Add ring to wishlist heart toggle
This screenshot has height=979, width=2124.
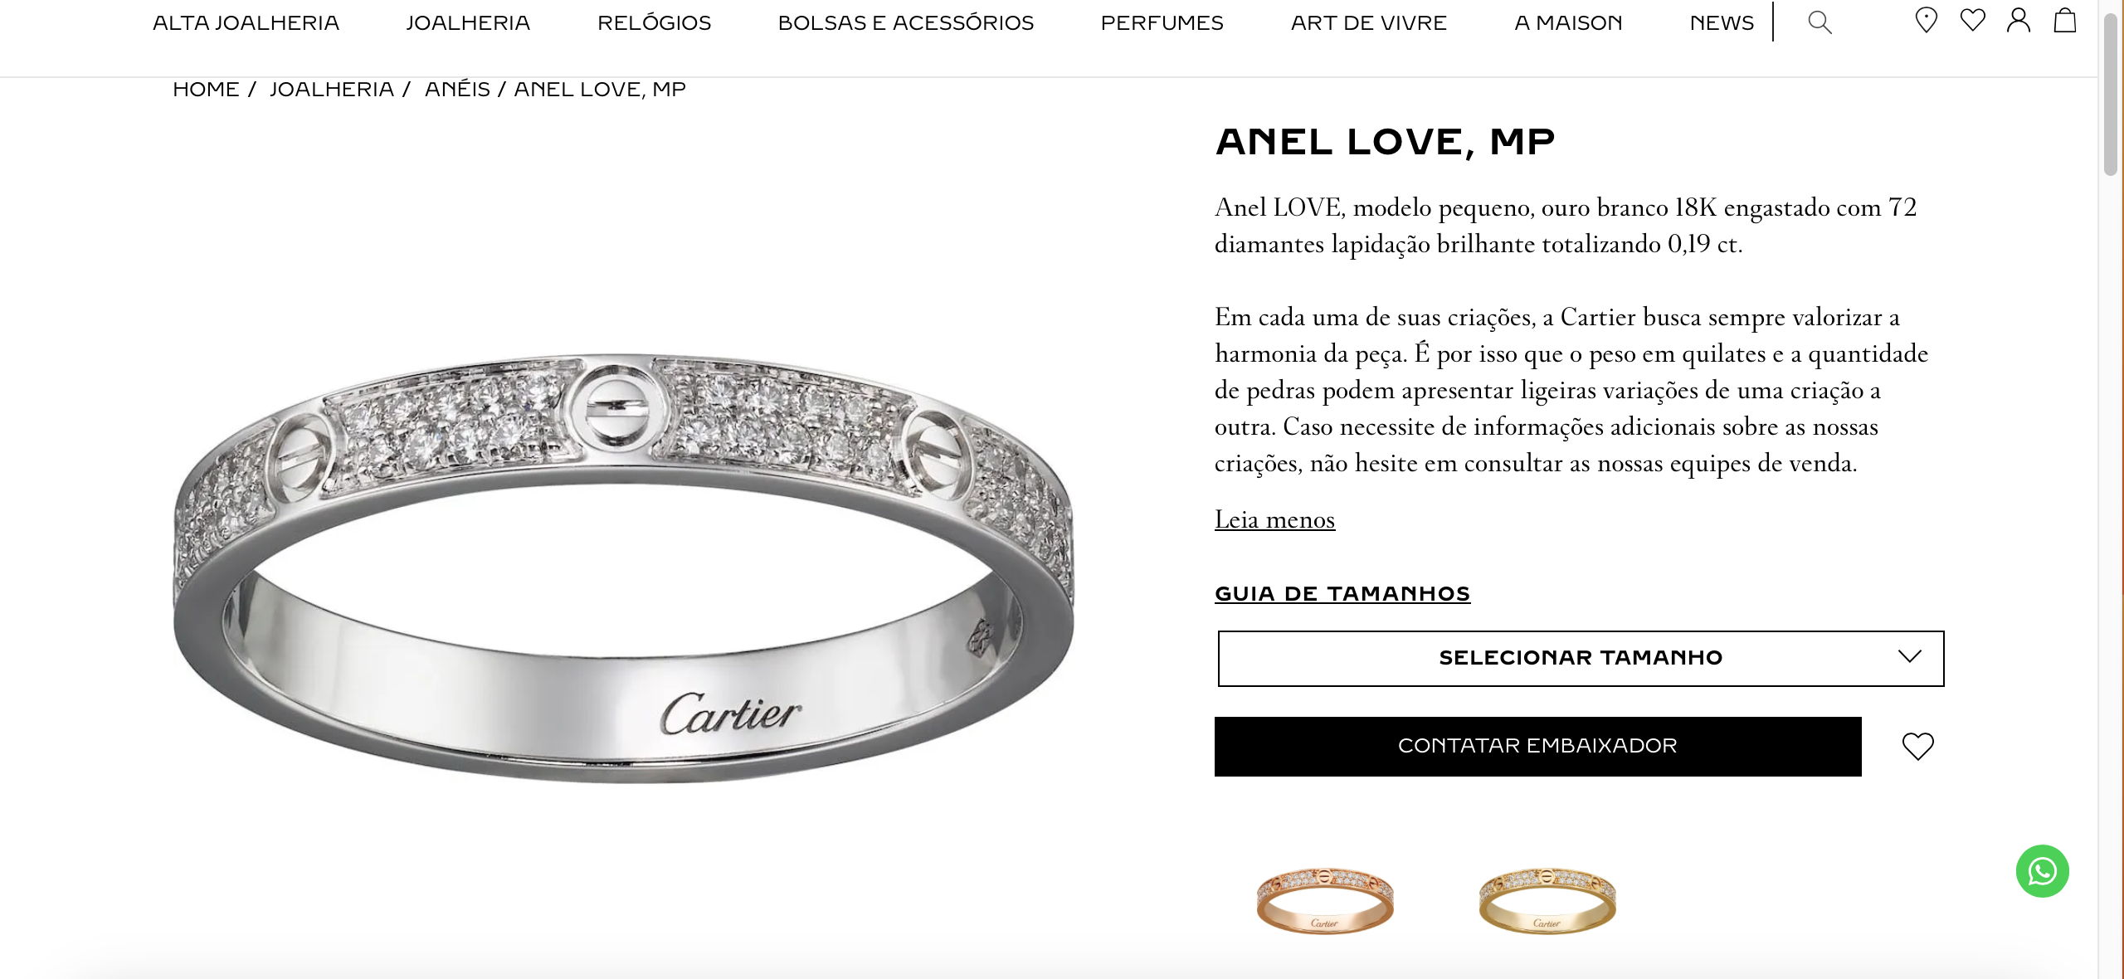1917,746
